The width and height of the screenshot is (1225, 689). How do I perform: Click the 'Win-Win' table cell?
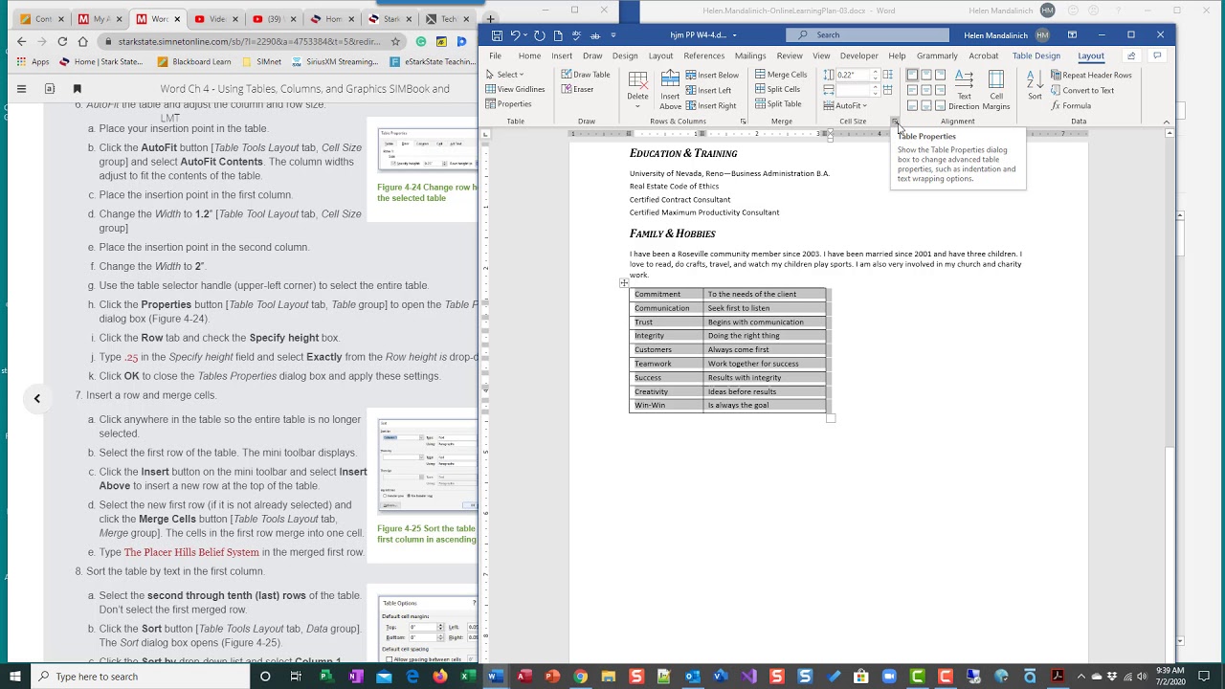(666, 405)
